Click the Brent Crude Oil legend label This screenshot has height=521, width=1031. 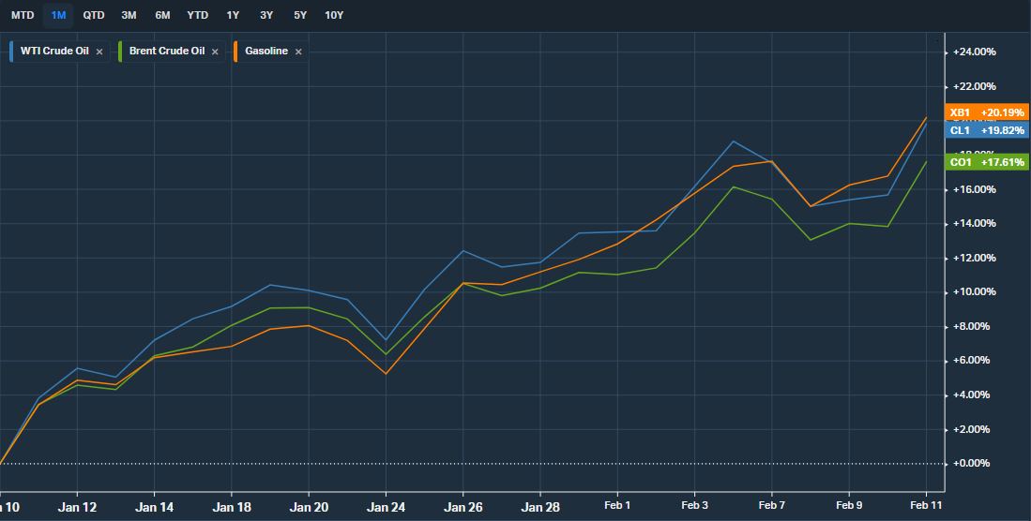point(166,52)
